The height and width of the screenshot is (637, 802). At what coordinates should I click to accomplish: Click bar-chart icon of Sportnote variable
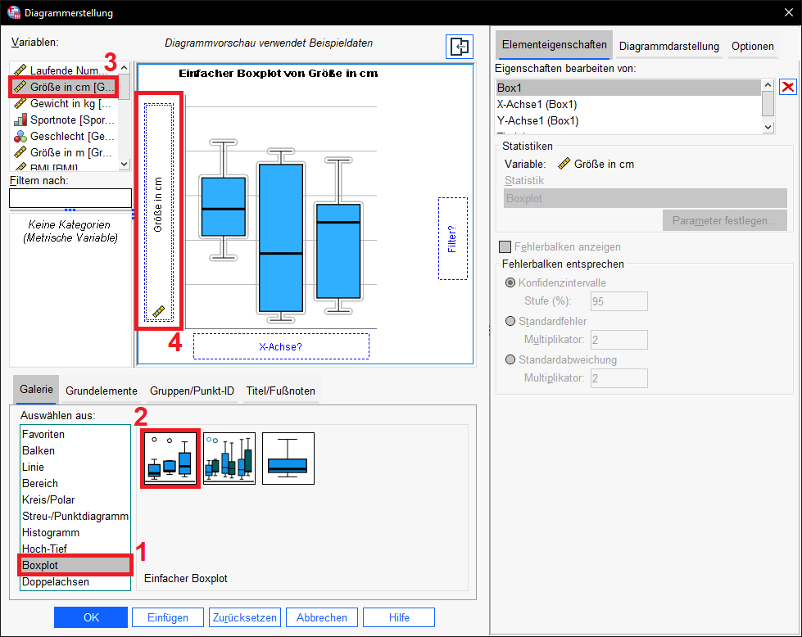coord(20,120)
